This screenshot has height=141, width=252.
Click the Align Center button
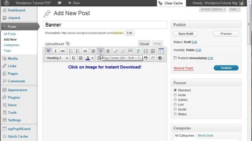[101, 51]
